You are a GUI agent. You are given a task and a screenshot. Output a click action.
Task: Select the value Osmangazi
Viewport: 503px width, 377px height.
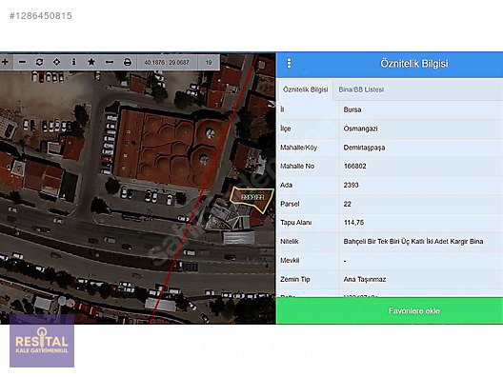[360, 129]
